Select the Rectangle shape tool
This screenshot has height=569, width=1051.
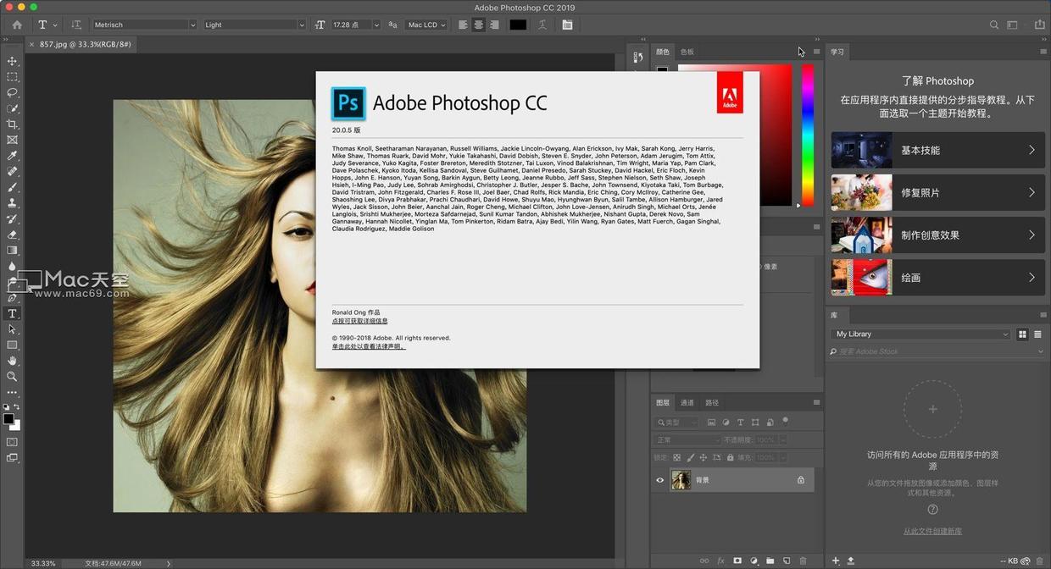coord(12,345)
